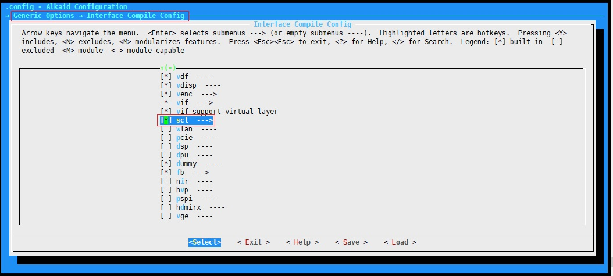Click the vdisp empty submenu dashes

pos(213,85)
